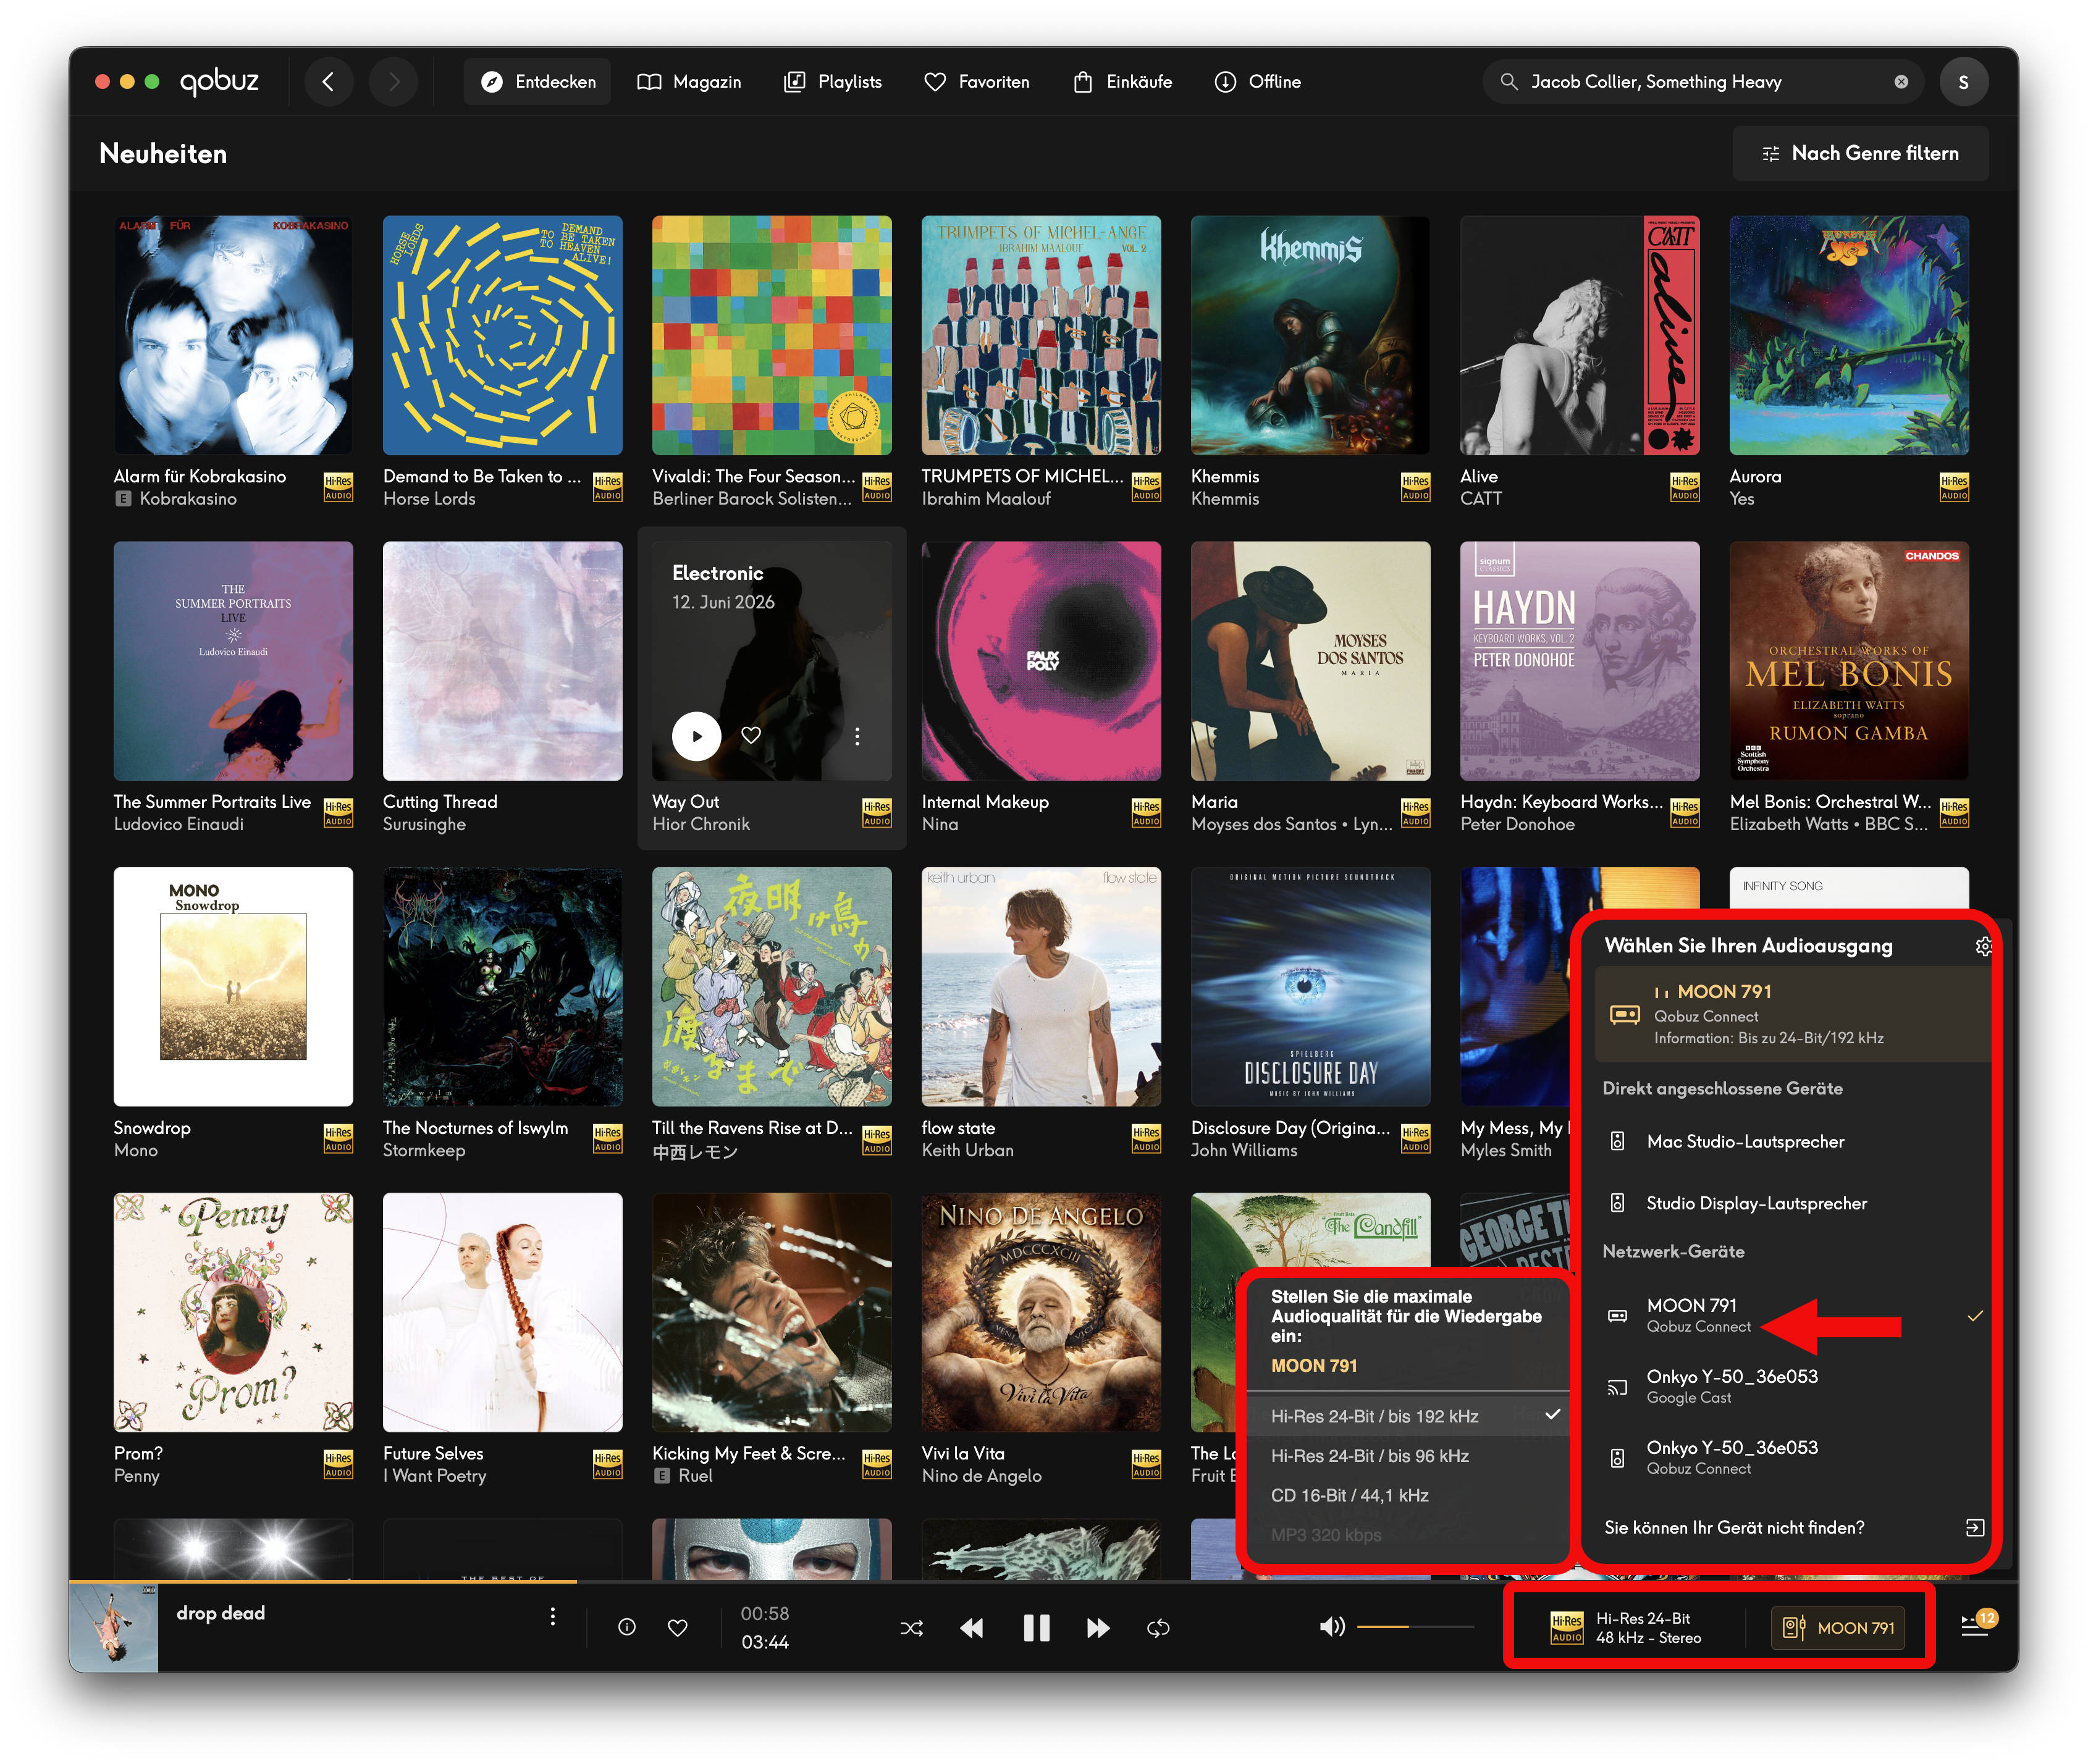The width and height of the screenshot is (2088, 1764).
Task: Open the user profile avatar S
Action: pos(1964,82)
